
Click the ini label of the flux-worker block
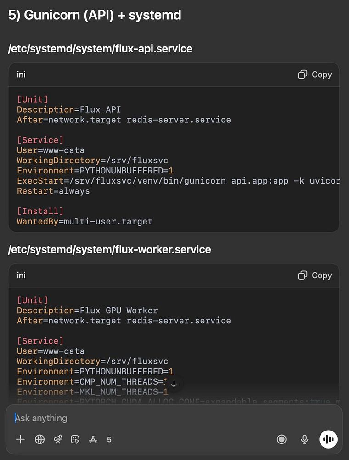click(x=21, y=275)
